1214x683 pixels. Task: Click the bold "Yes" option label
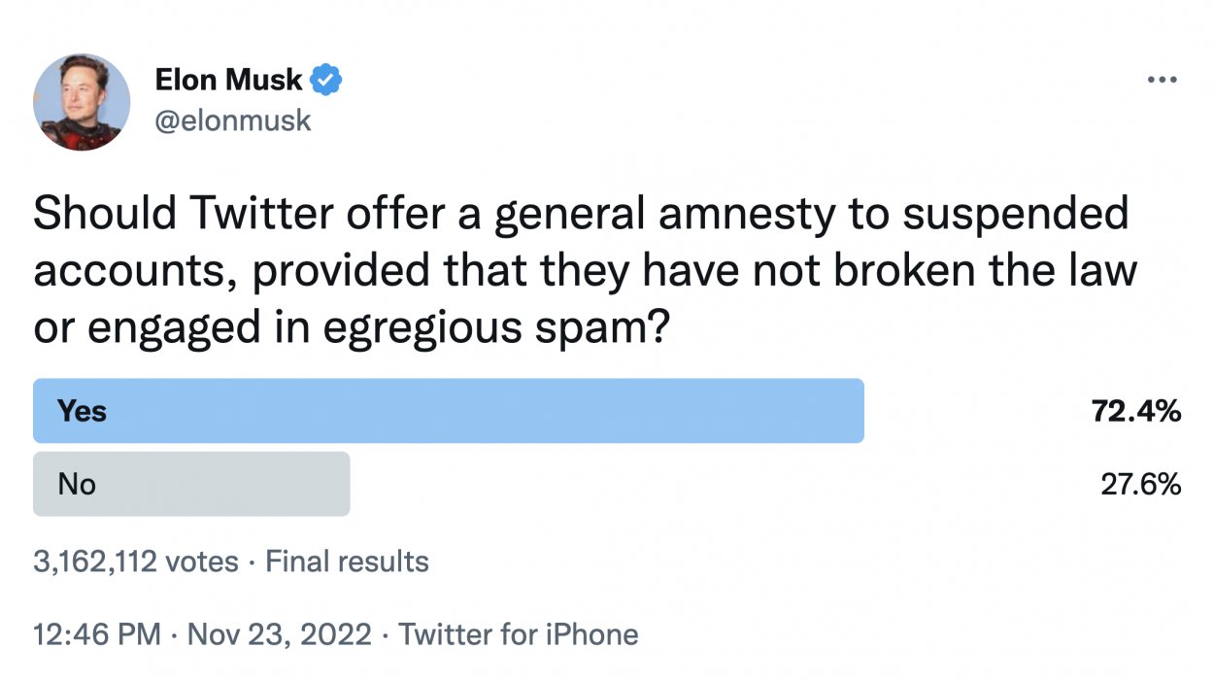(82, 411)
